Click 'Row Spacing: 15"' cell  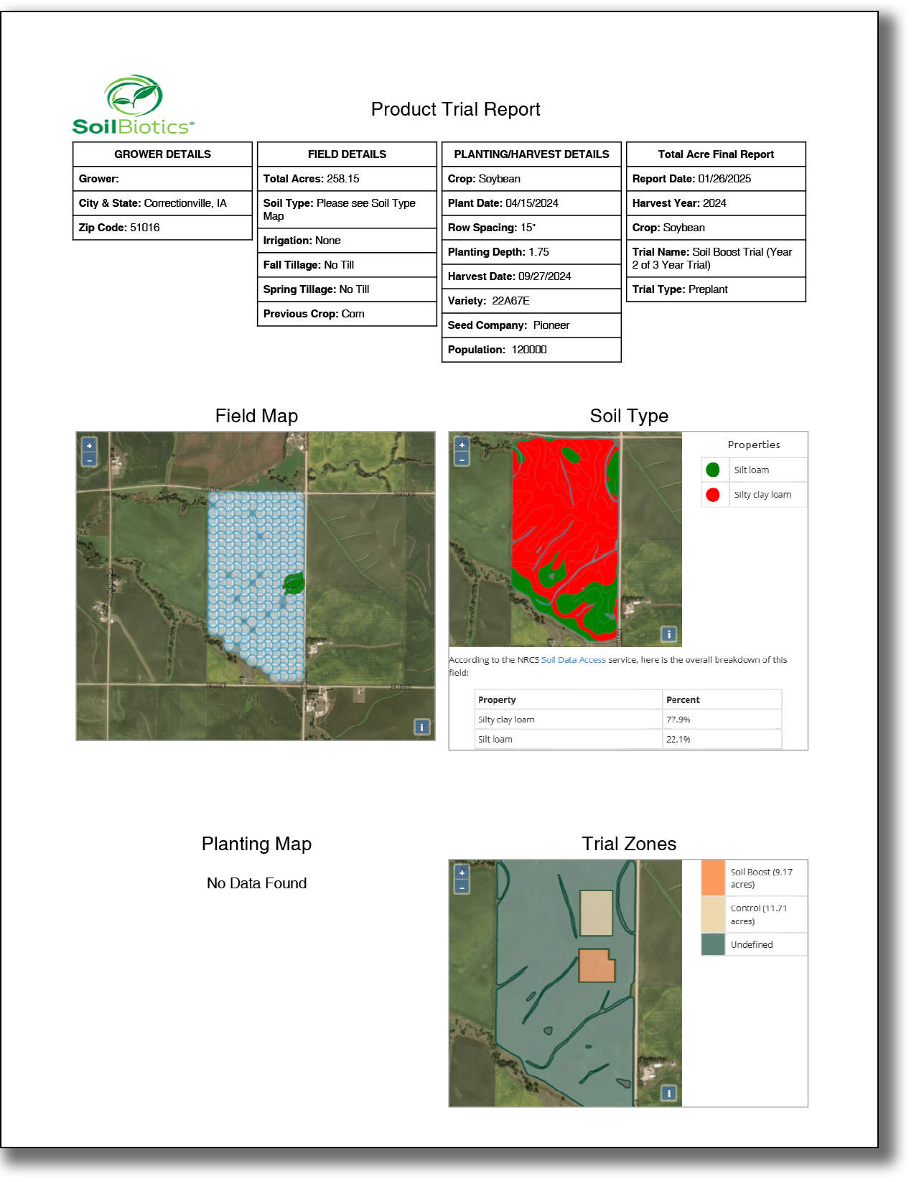(531, 228)
